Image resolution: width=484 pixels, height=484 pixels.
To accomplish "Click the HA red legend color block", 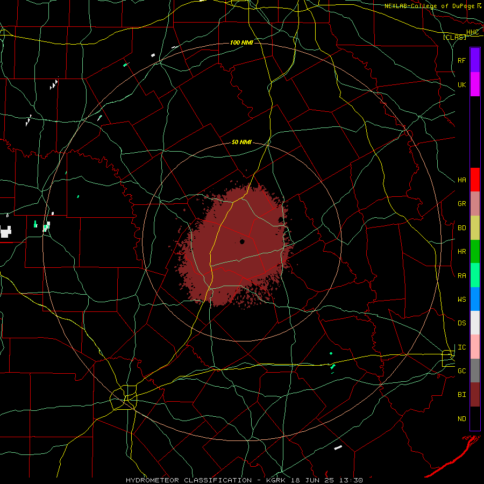I will tap(475, 180).
